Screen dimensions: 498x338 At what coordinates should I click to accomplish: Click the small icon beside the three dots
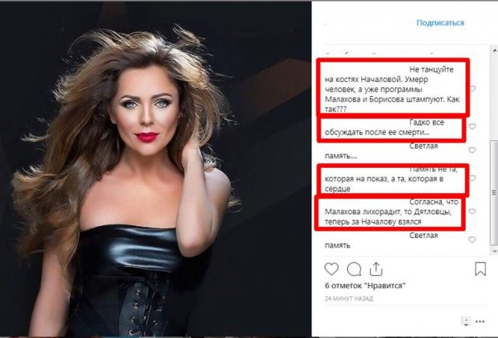coord(466,321)
